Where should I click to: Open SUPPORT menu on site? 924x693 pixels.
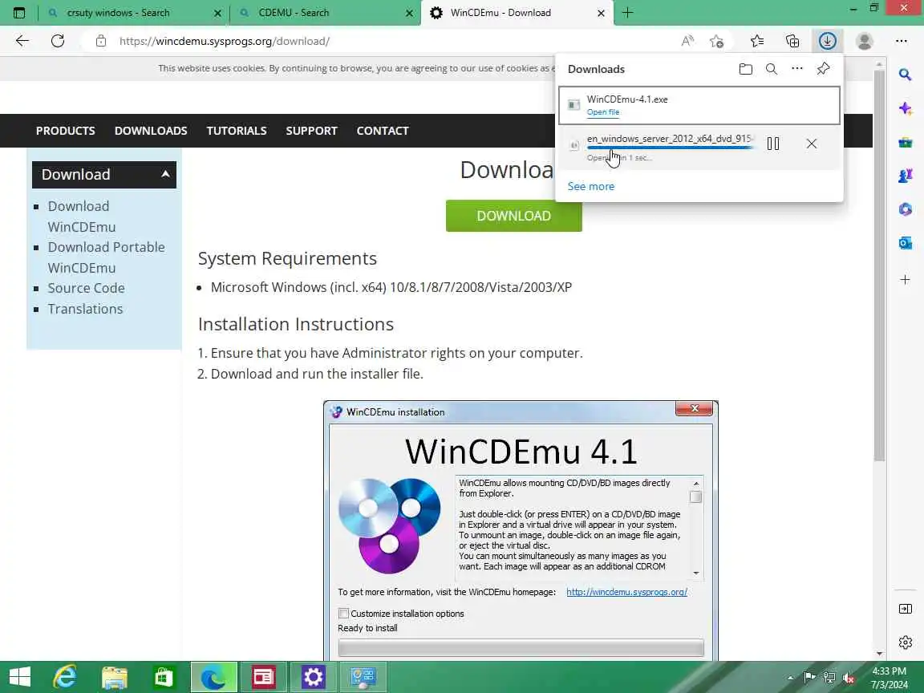pos(311,131)
